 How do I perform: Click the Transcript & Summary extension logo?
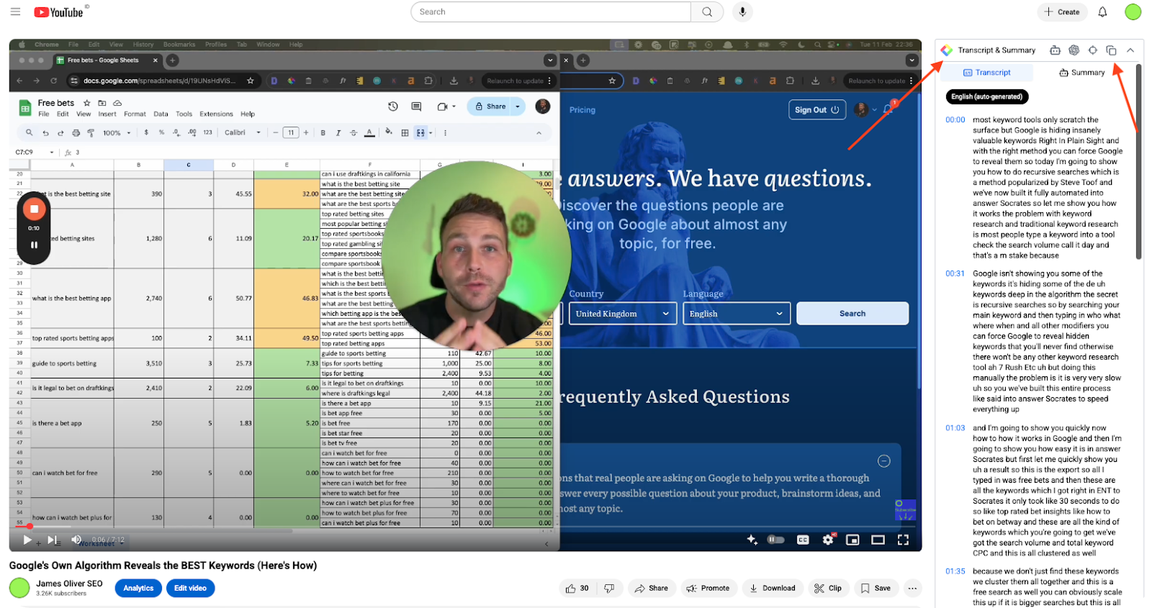(947, 50)
